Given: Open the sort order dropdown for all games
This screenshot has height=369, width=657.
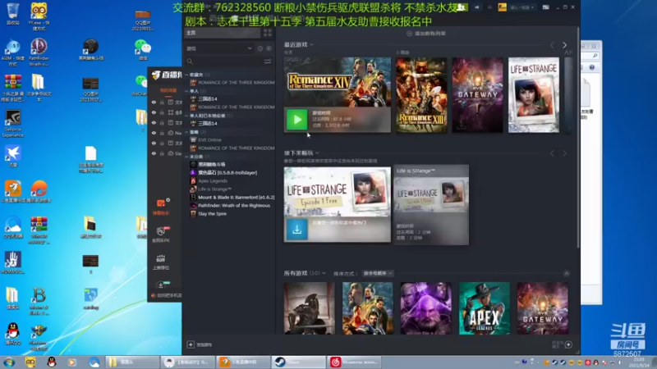Looking at the screenshot, I should tap(378, 273).
